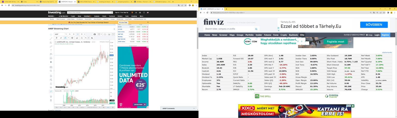This screenshot has height=118, width=397.
Task: Select the prediction and measurement tool
Action: (x=51, y=58)
